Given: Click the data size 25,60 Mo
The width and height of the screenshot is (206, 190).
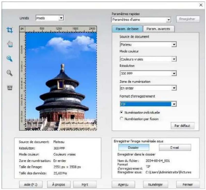Looking at the screenshot, I should pos(60,173).
